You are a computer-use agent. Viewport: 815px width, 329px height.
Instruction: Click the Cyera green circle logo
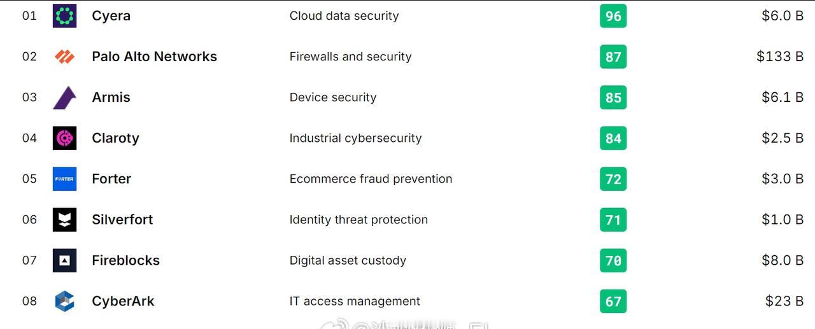[x=64, y=16]
